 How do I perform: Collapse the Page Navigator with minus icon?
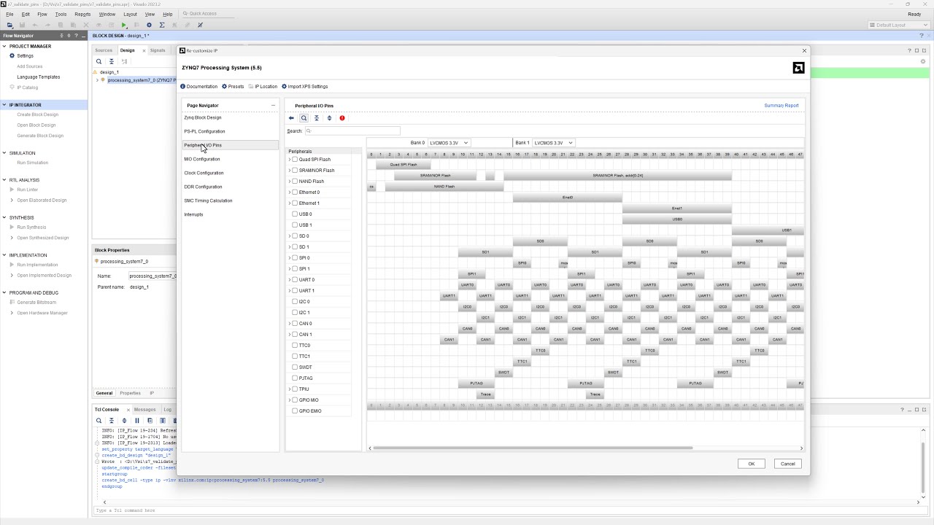274,106
